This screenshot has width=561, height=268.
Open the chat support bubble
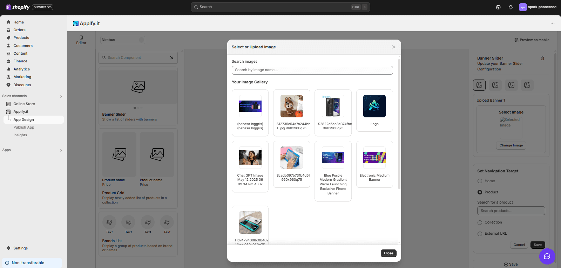coord(547,256)
